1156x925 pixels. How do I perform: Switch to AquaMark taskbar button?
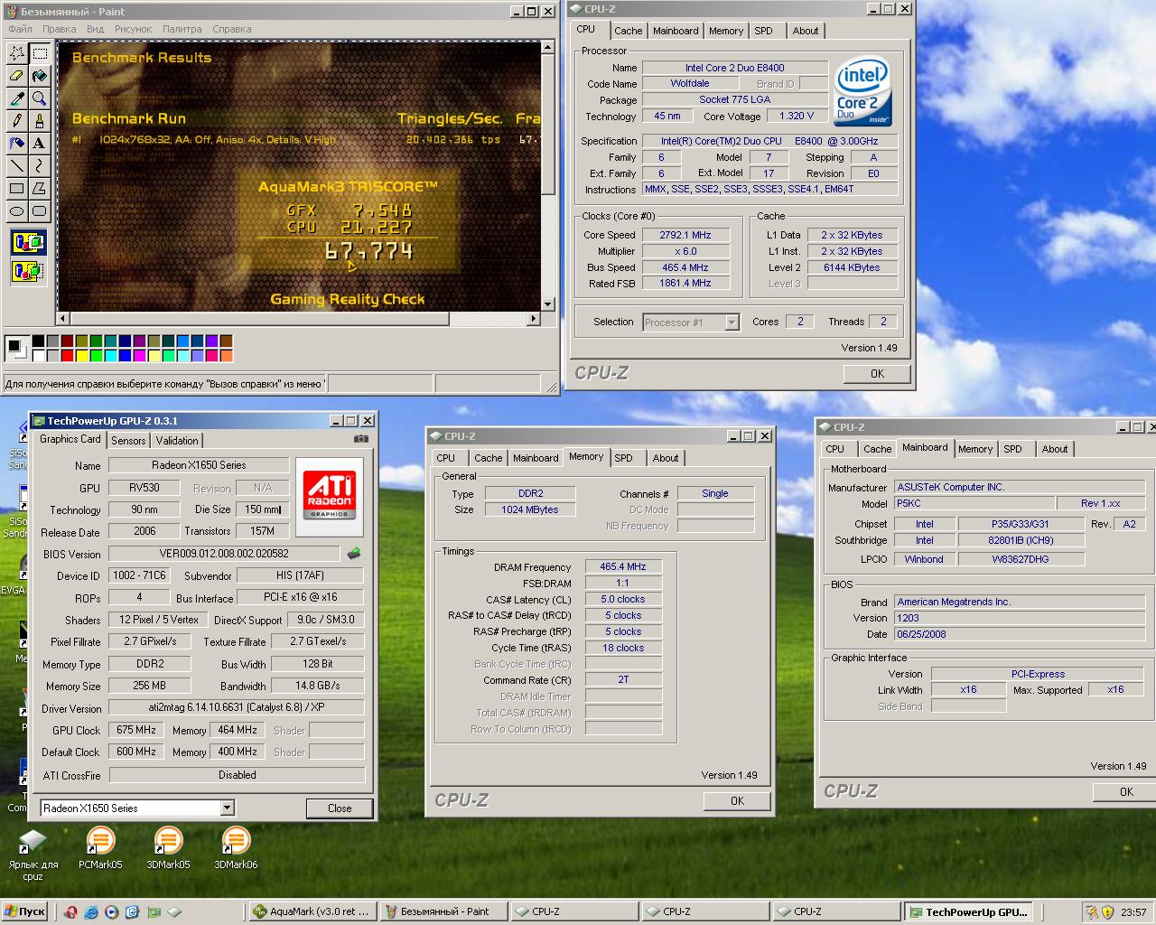click(312, 911)
